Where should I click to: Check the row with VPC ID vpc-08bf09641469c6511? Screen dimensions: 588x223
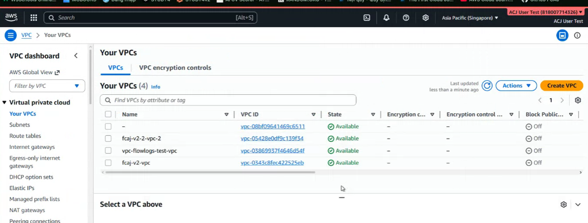tap(108, 127)
